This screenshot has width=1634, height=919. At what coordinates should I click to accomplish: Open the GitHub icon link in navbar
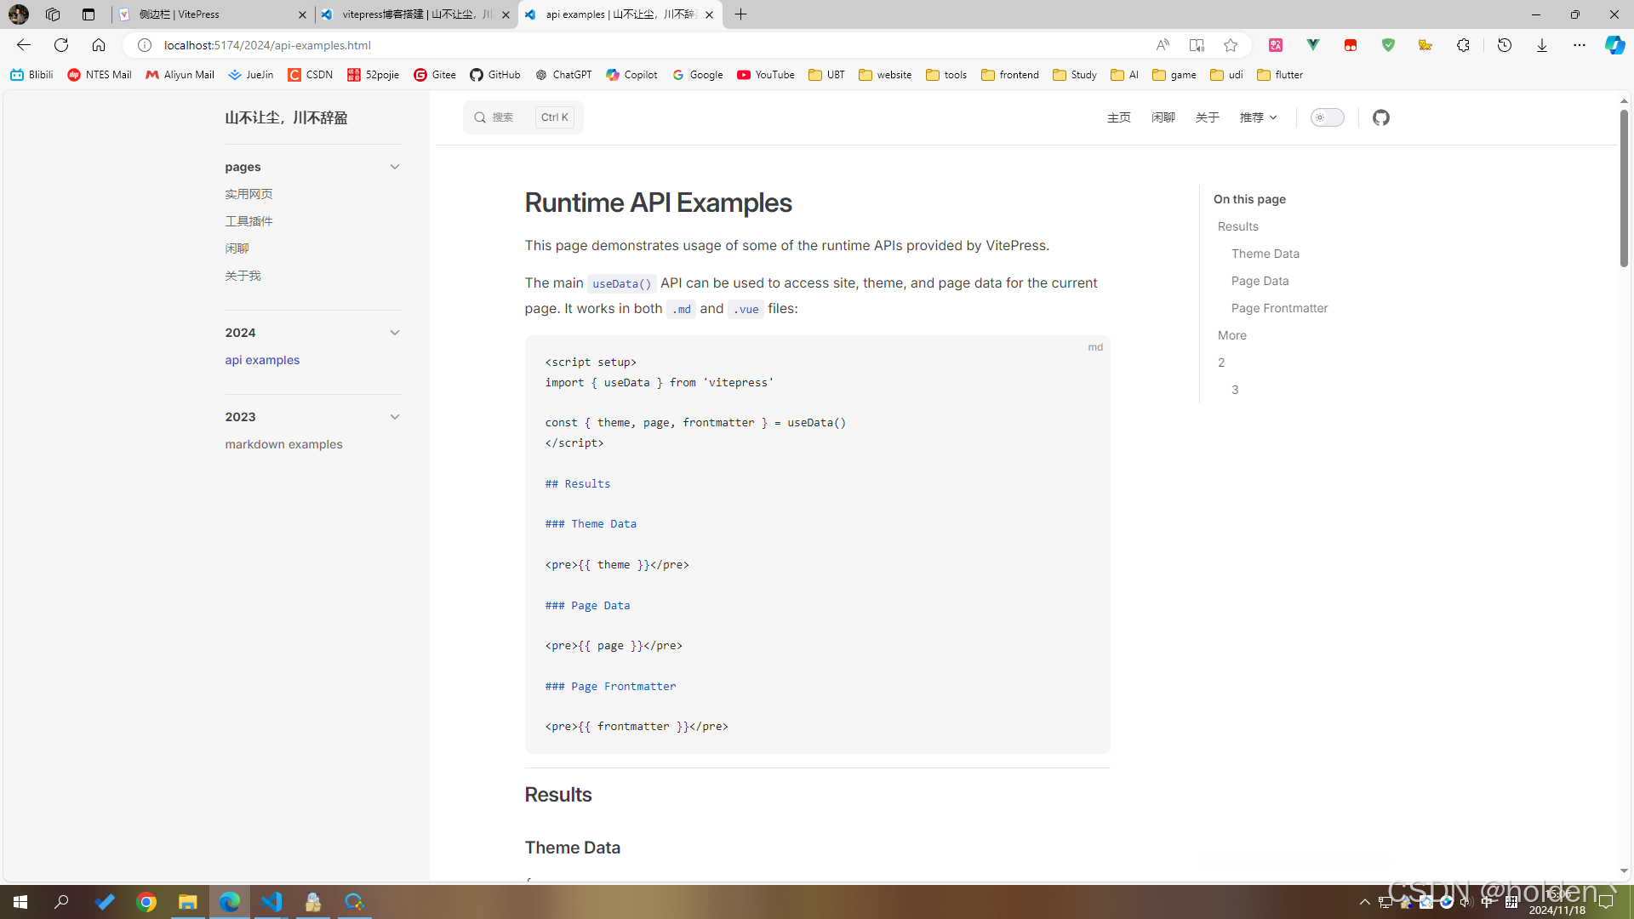tap(1380, 117)
